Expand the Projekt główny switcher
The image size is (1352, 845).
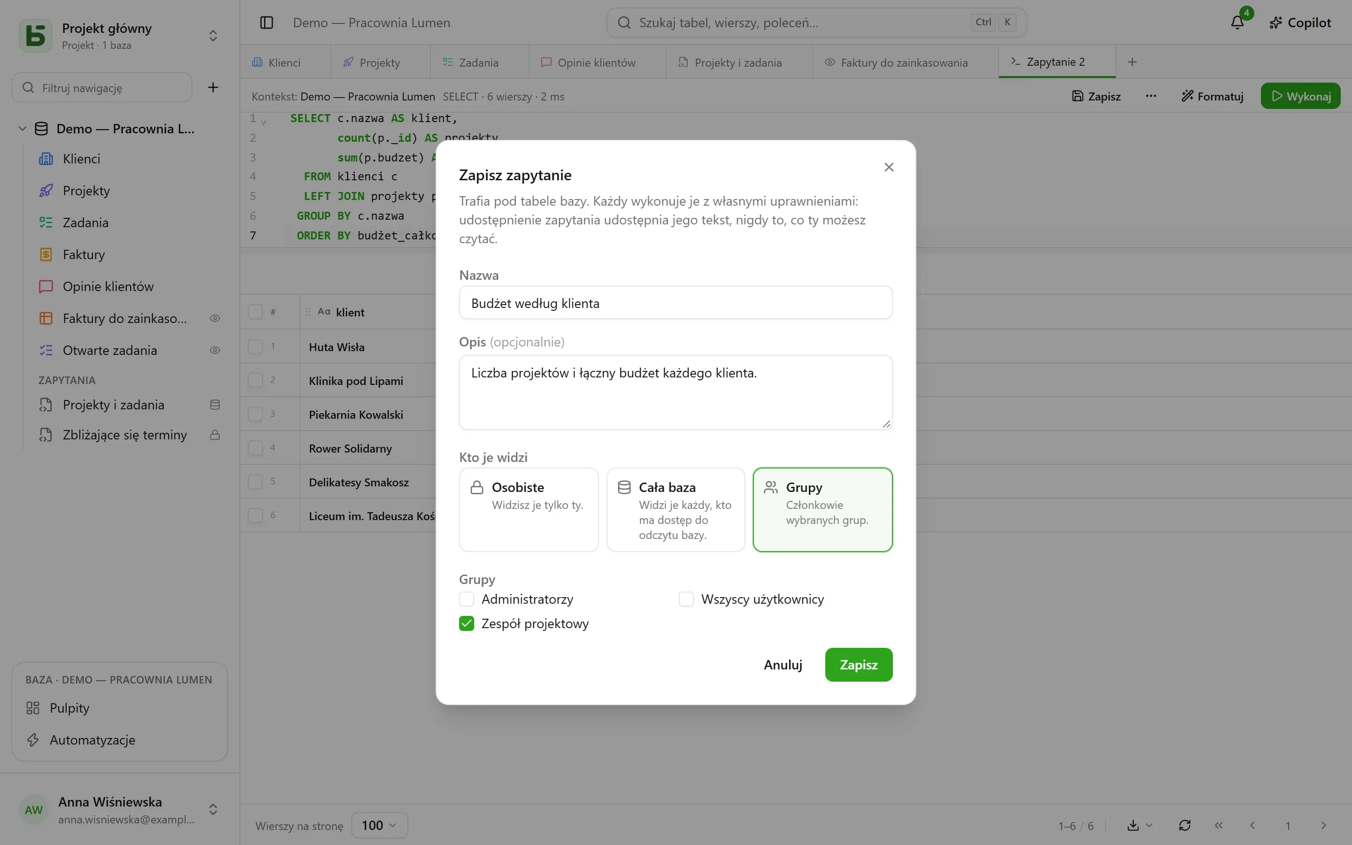coord(213,36)
